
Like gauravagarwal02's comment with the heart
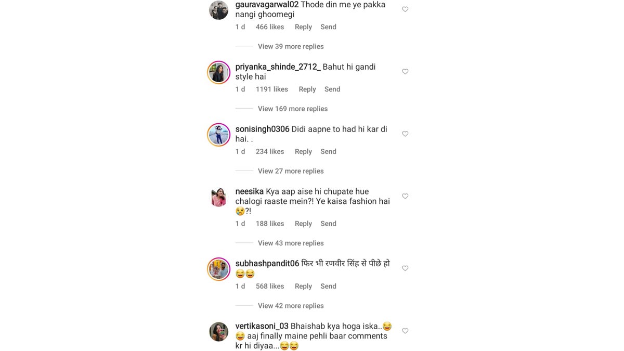tap(405, 9)
